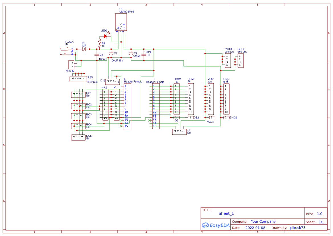The width and height of the screenshot is (333, 236).
Task: Click the GND1 ten-pin header
Action: 226,99
